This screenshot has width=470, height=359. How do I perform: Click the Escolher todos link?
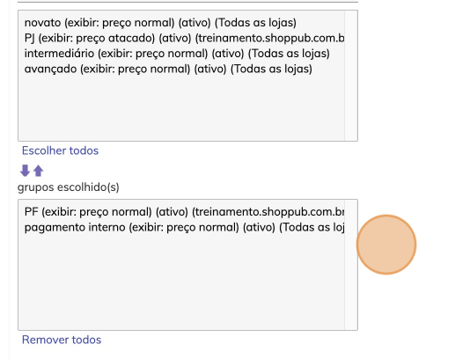(60, 150)
